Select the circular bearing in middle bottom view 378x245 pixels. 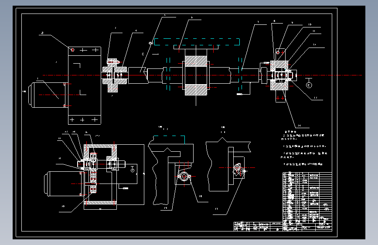tap(184, 177)
